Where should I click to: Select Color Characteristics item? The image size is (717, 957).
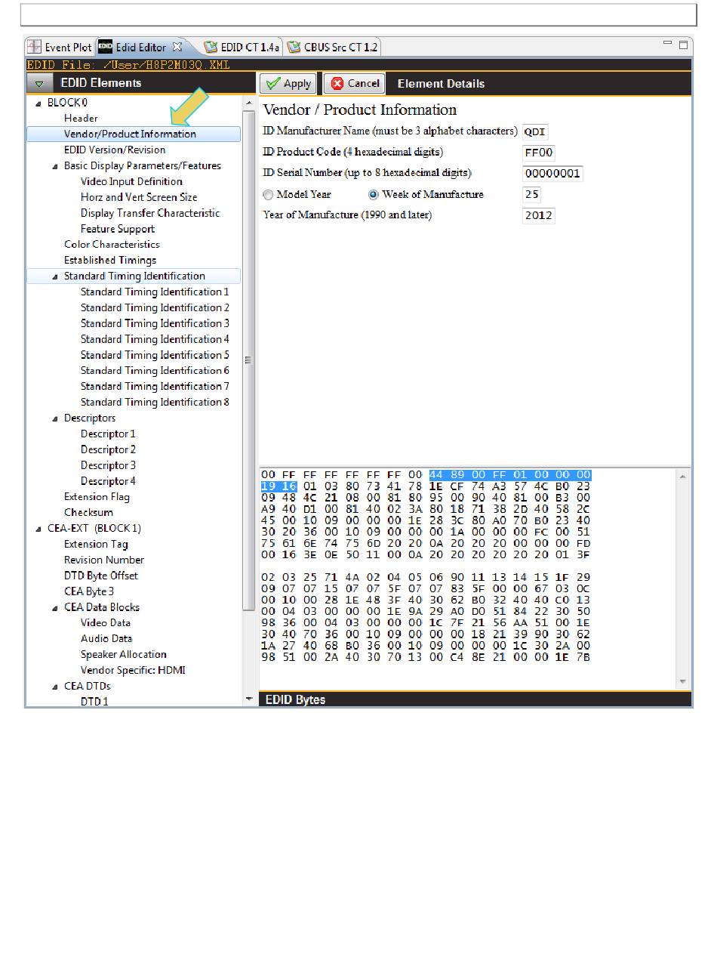112,245
